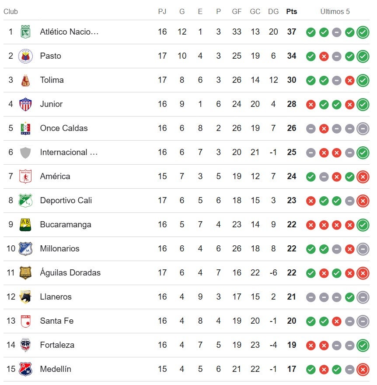Click the Tolima team logo
Viewport: 377px width, 385px height.
25,80
